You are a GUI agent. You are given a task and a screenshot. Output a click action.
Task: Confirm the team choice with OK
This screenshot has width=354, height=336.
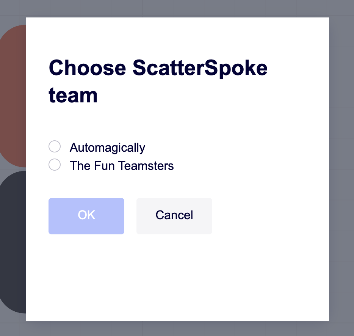(86, 216)
